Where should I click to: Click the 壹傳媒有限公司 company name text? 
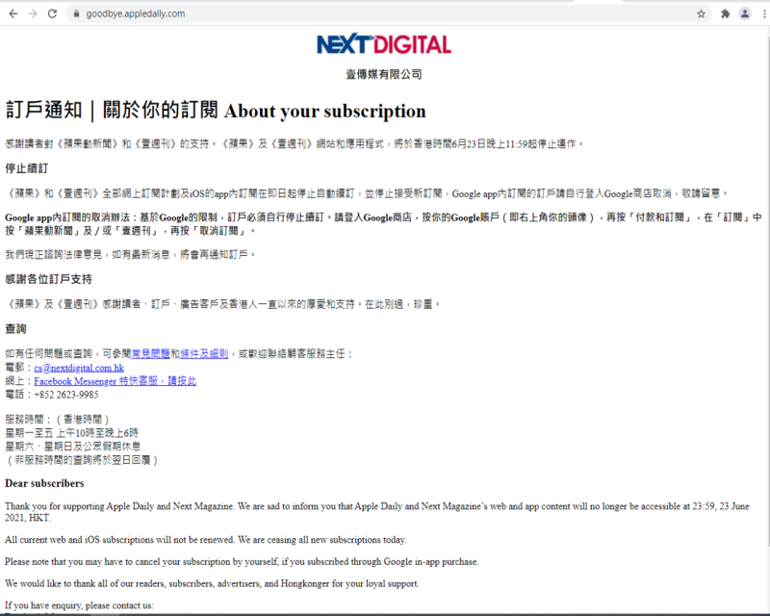(384, 74)
